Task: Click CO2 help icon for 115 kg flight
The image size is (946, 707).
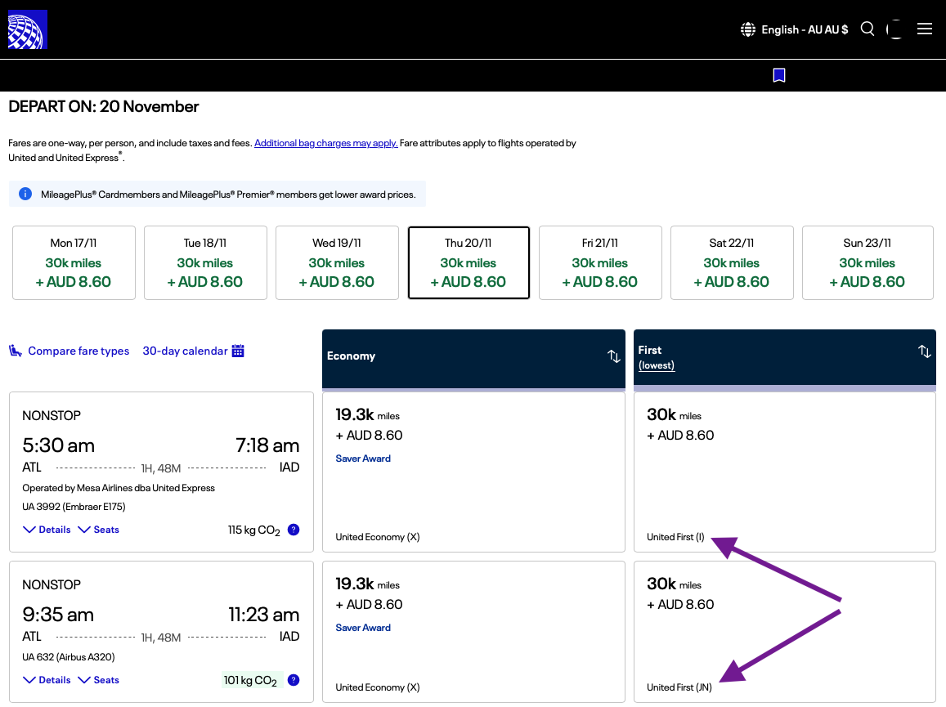Action: pos(294,530)
